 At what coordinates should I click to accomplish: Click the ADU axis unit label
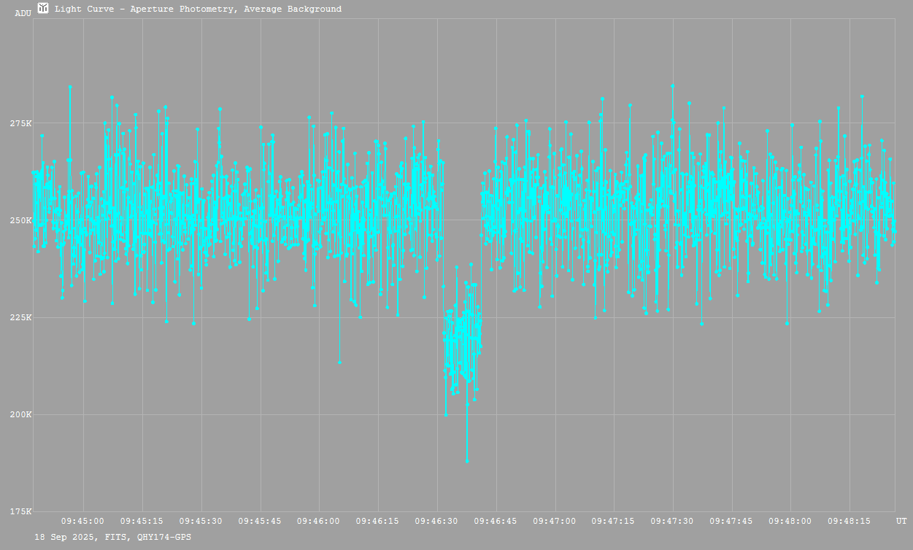(23, 13)
